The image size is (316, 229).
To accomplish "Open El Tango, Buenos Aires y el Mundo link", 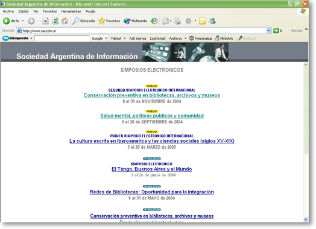I will tap(152, 169).
